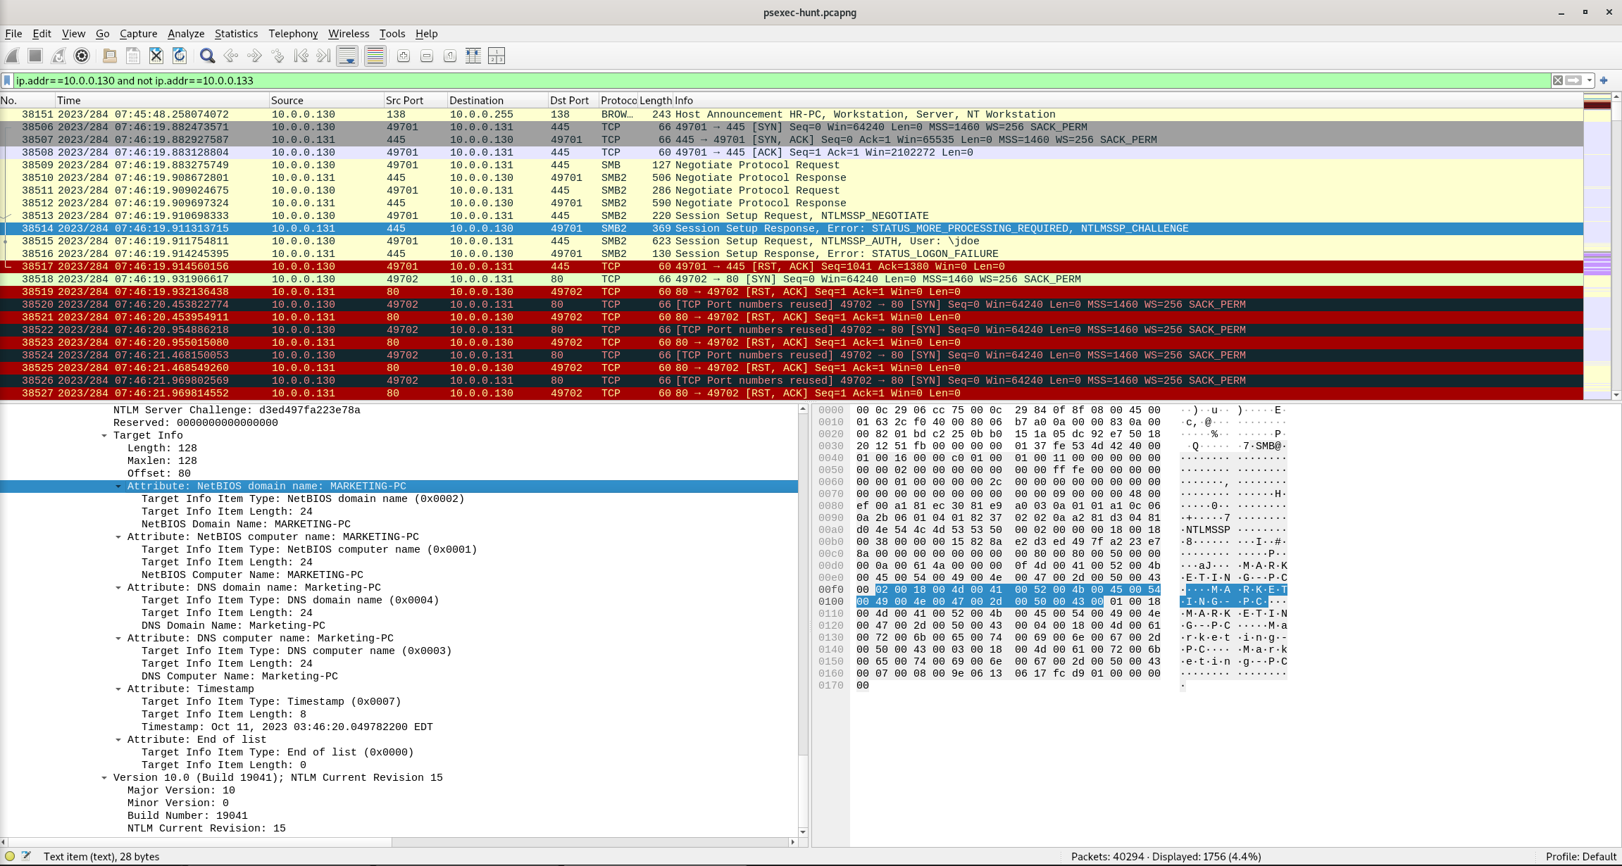Close this capture file icon
1622x866 pixels.
click(156, 56)
